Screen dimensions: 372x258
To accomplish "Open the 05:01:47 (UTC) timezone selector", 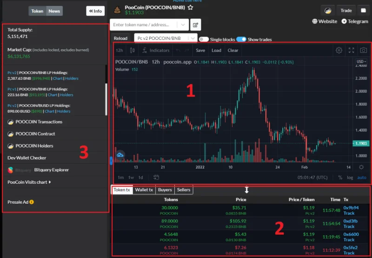I will (x=312, y=178).
